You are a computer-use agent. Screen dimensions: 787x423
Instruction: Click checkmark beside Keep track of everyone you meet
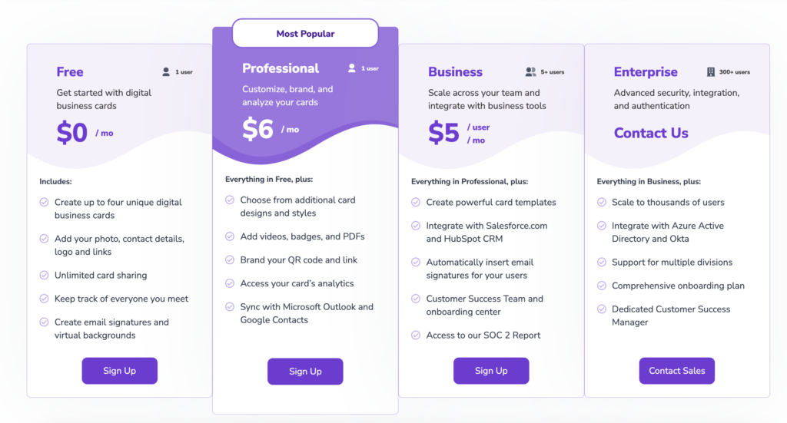point(44,299)
